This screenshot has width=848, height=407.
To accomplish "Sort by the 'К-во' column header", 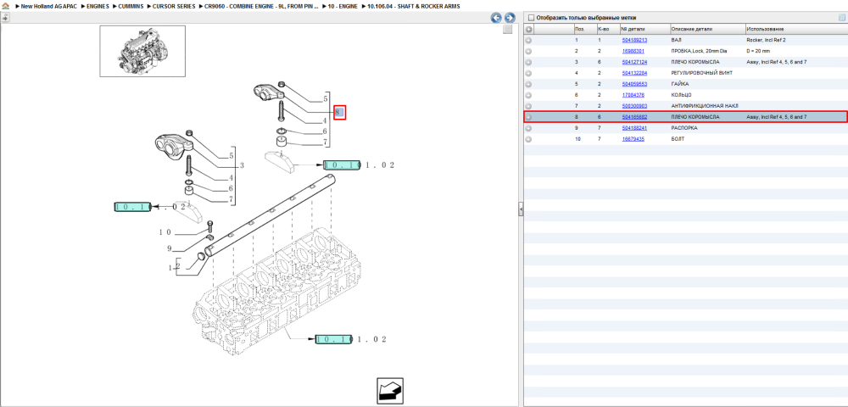I will coord(607,29).
